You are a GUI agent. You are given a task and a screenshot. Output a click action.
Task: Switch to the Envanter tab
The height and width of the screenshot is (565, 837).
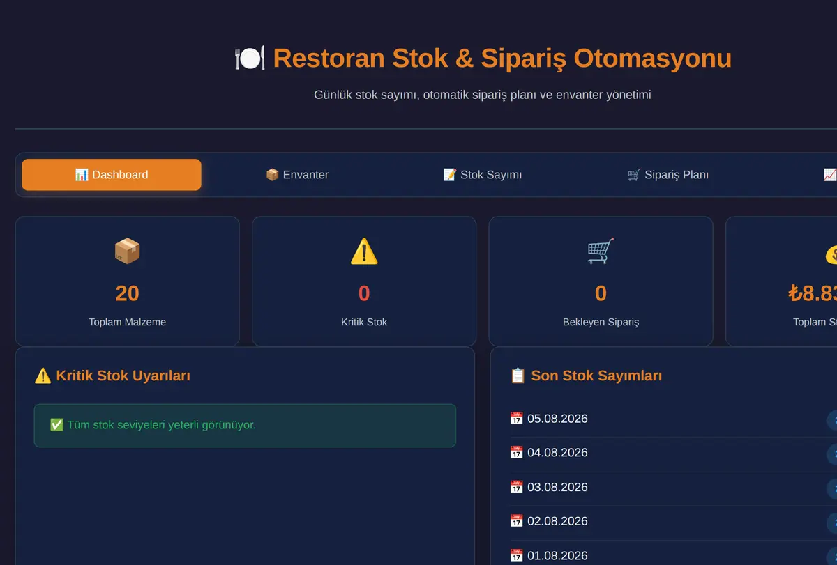click(x=297, y=175)
